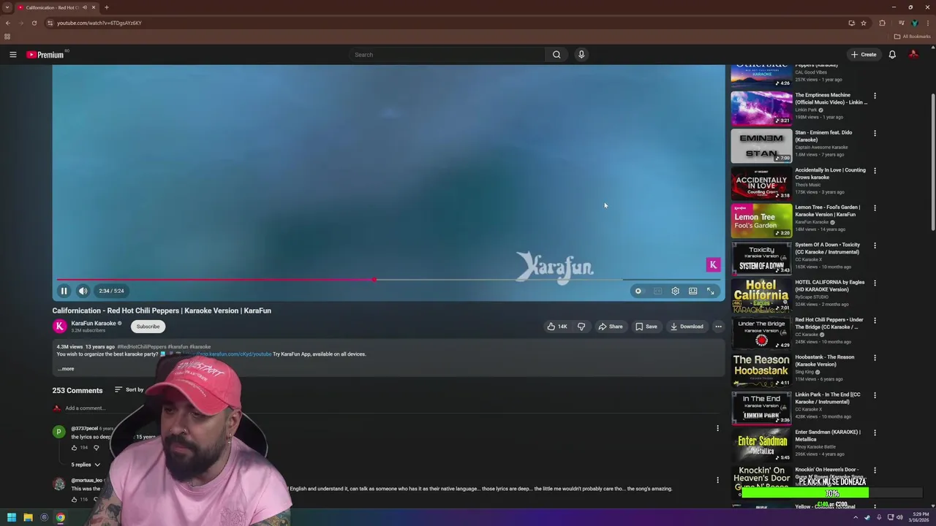Download the karaoke video
Image resolution: width=936 pixels, height=526 pixels.
coord(687,327)
